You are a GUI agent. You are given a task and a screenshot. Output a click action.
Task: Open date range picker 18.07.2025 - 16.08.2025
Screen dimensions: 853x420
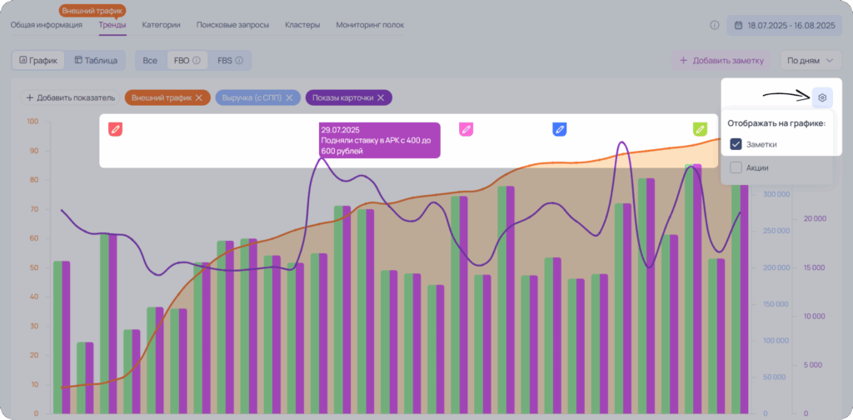click(784, 25)
